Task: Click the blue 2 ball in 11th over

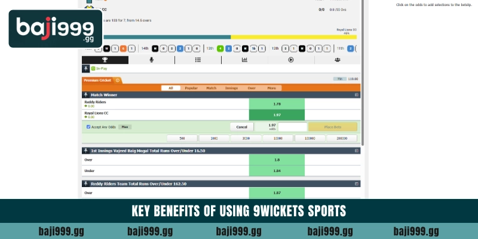Action: click(350, 48)
